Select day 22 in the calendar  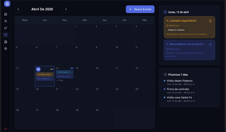84,97
